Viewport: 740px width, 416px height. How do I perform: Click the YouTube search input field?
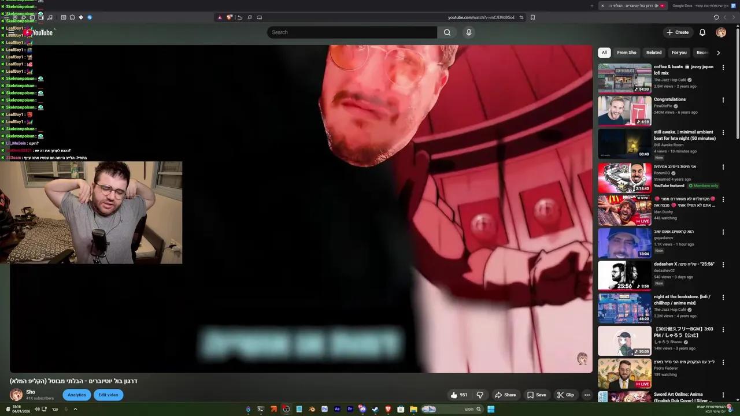click(351, 32)
